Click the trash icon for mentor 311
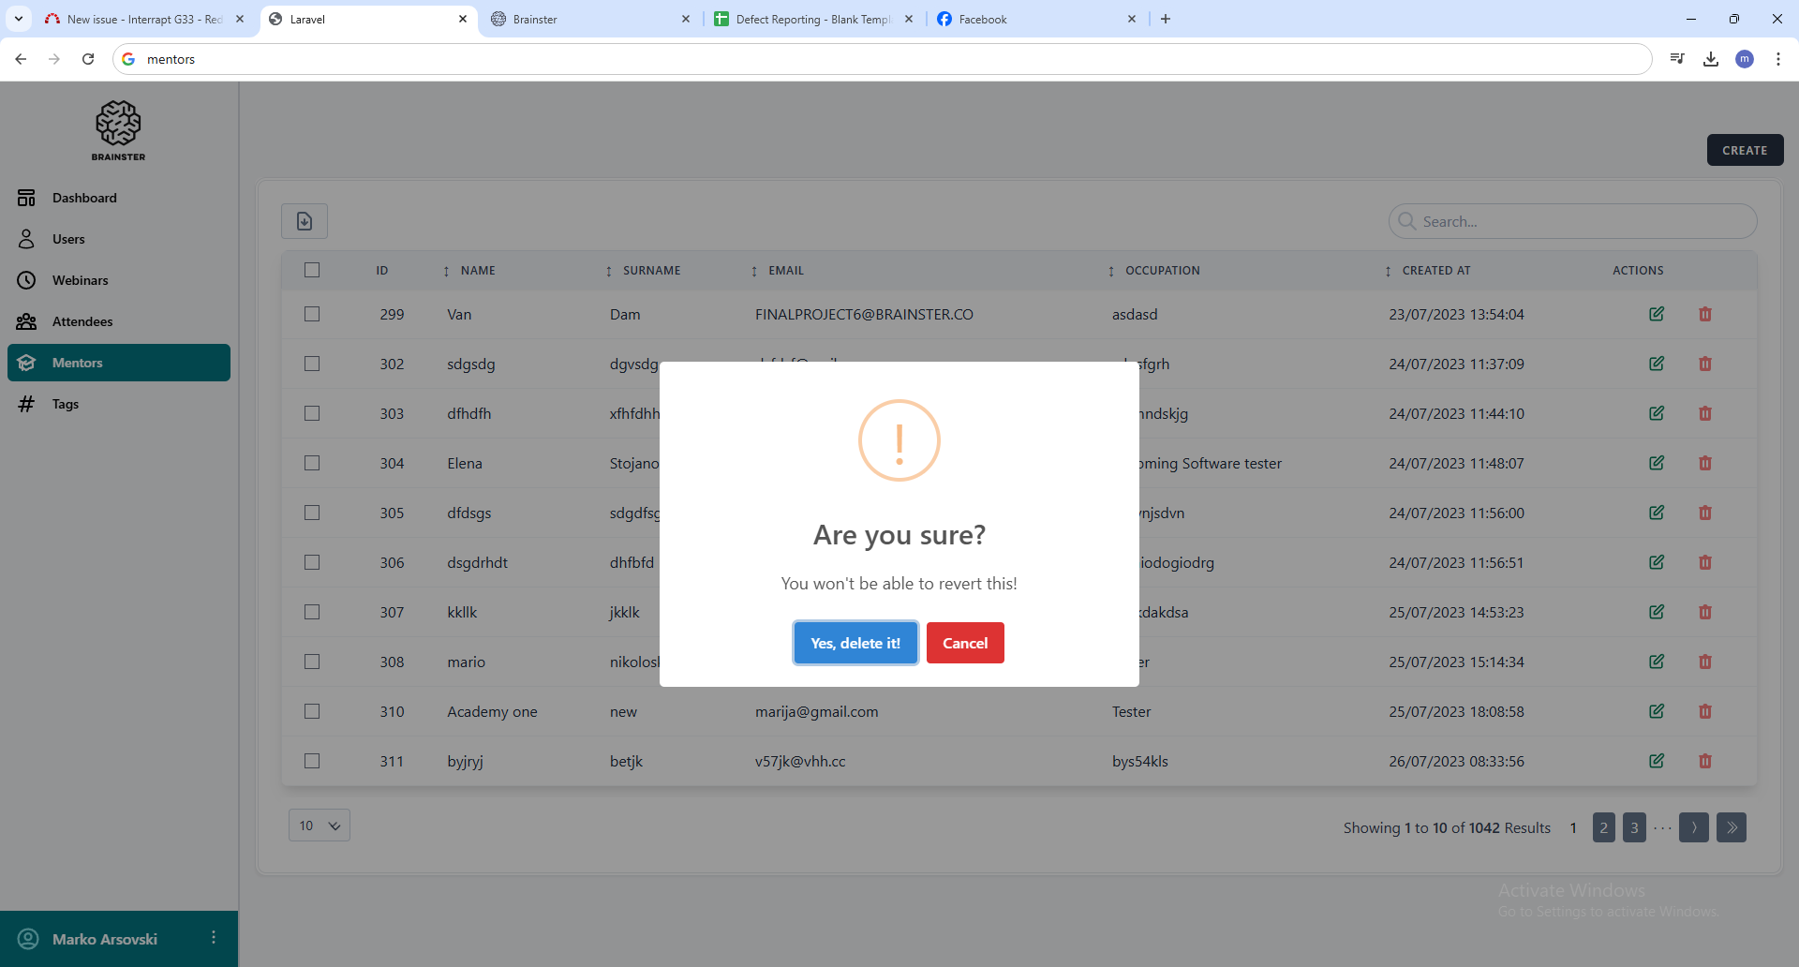Viewport: 1799px width, 967px height. tap(1704, 761)
